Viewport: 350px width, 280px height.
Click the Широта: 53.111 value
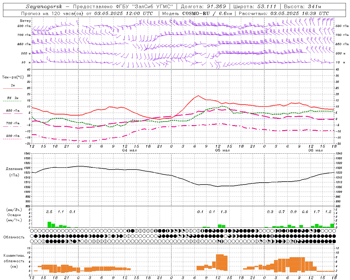click(255, 7)
